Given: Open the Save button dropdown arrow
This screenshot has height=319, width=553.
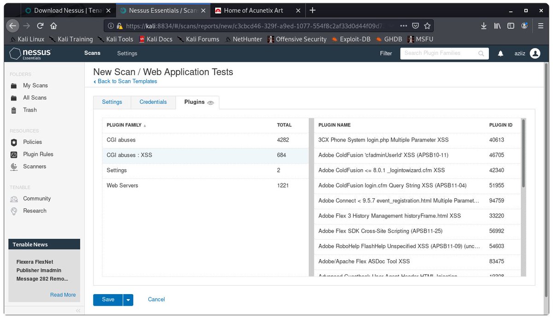Looking at the screenshot, I should tap(128, 300).
